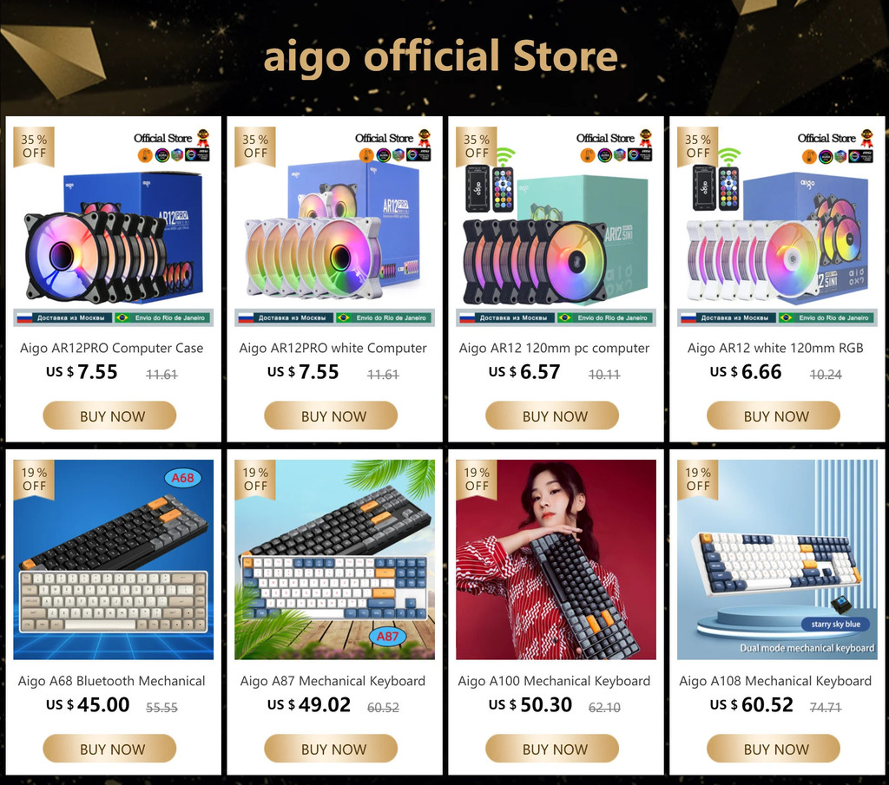The image size is (889, 785).
Task: Click BUY NOW for Aigo AR12PRO Computer Case
Action: tap(109, 415)
